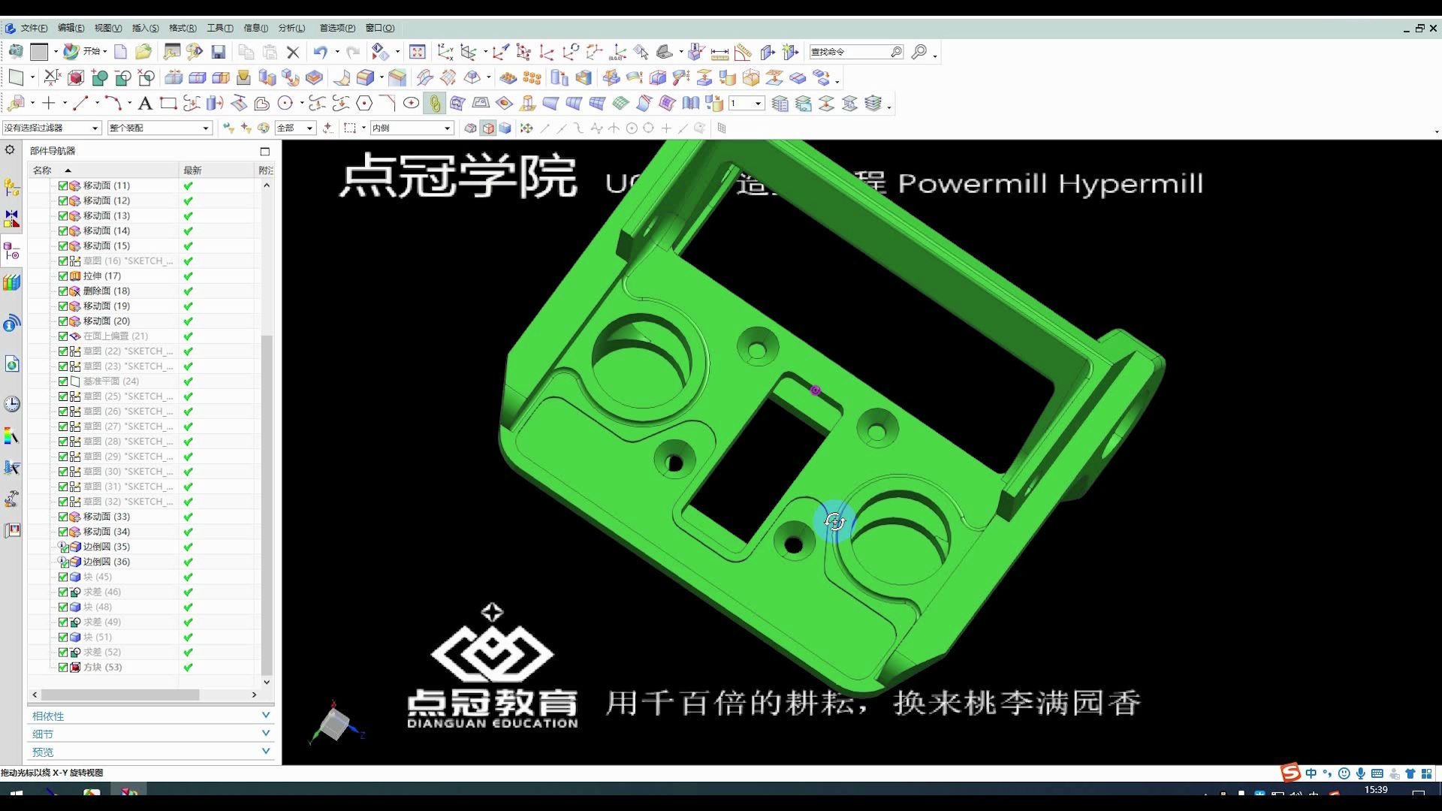Image resolution: width=1442 pixels, height=811 pixels.
Task: Open the 内侧 selection scope dropdown
Action: click(447, 128)
